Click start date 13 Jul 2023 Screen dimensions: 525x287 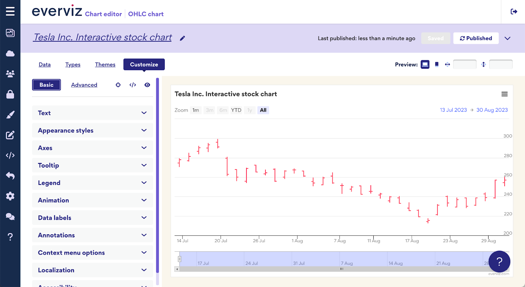[x=453, y=110]
